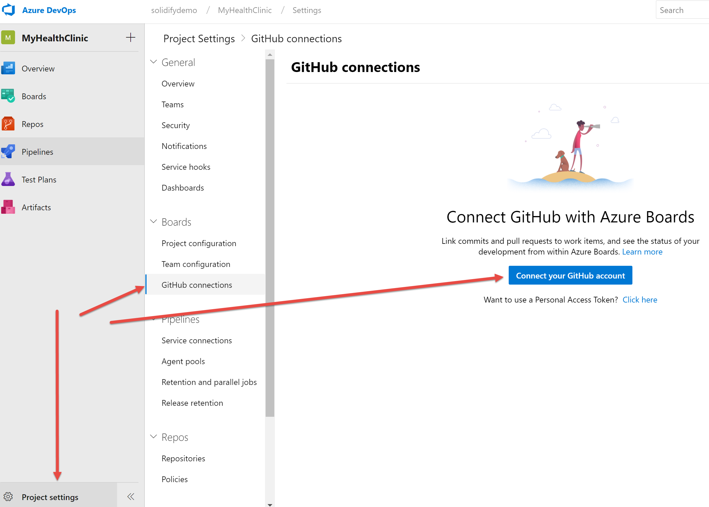Collapse the General settings section
The height and width of the screenshot is (507, 709).
click(x=153, y=62)
